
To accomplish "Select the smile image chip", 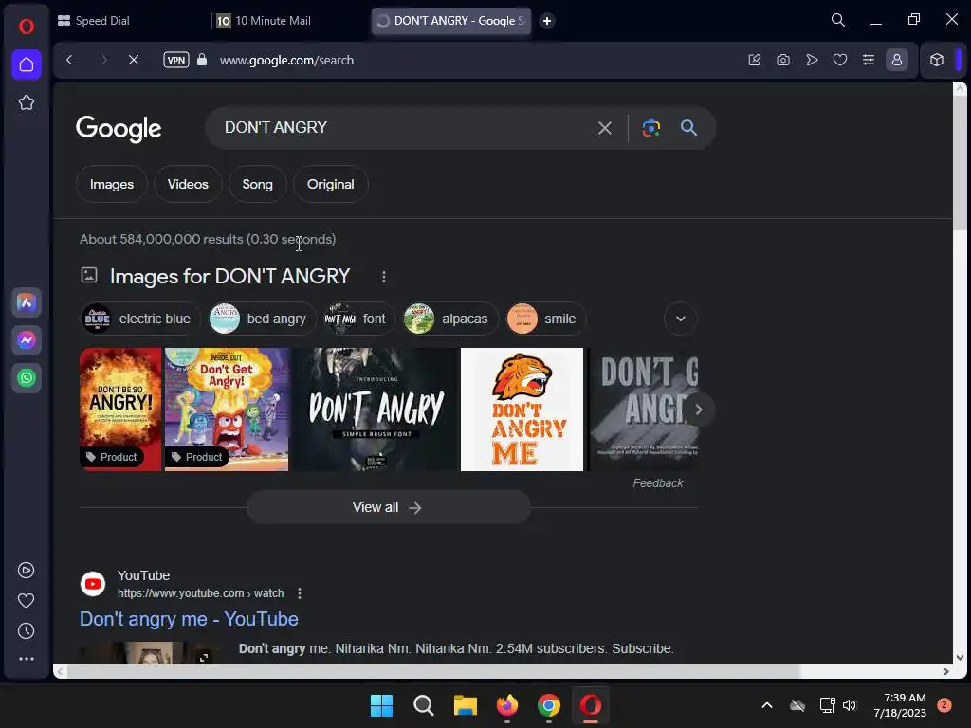I will [545, 318].
